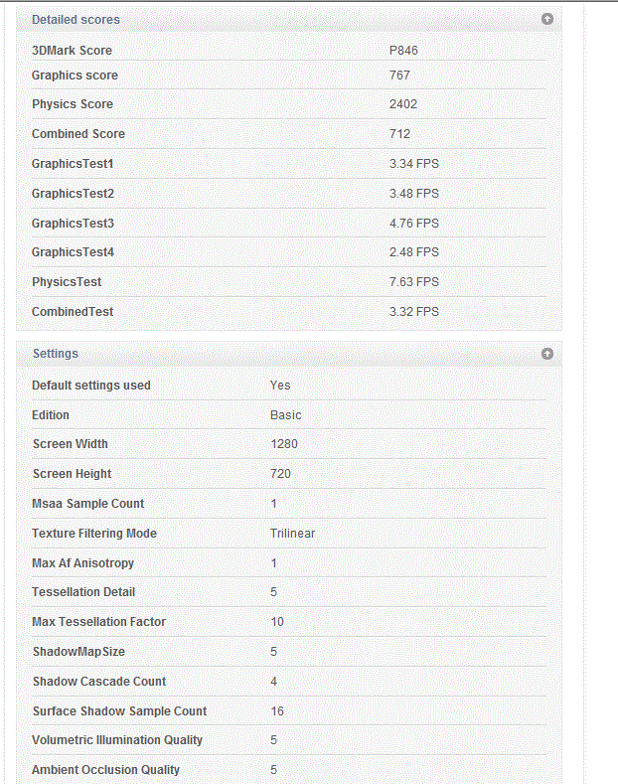Click the Settings header title
The image size is (618, 784).
click(x=55, y=354)
